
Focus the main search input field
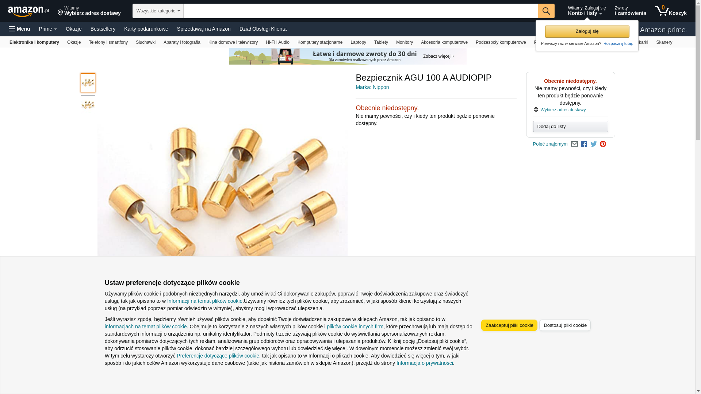361,11
